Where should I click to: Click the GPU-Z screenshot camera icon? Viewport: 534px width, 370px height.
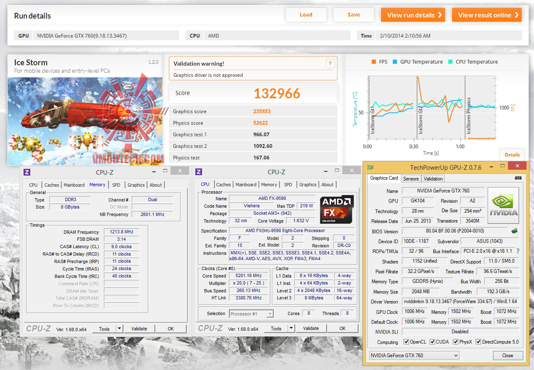(518, 178)
